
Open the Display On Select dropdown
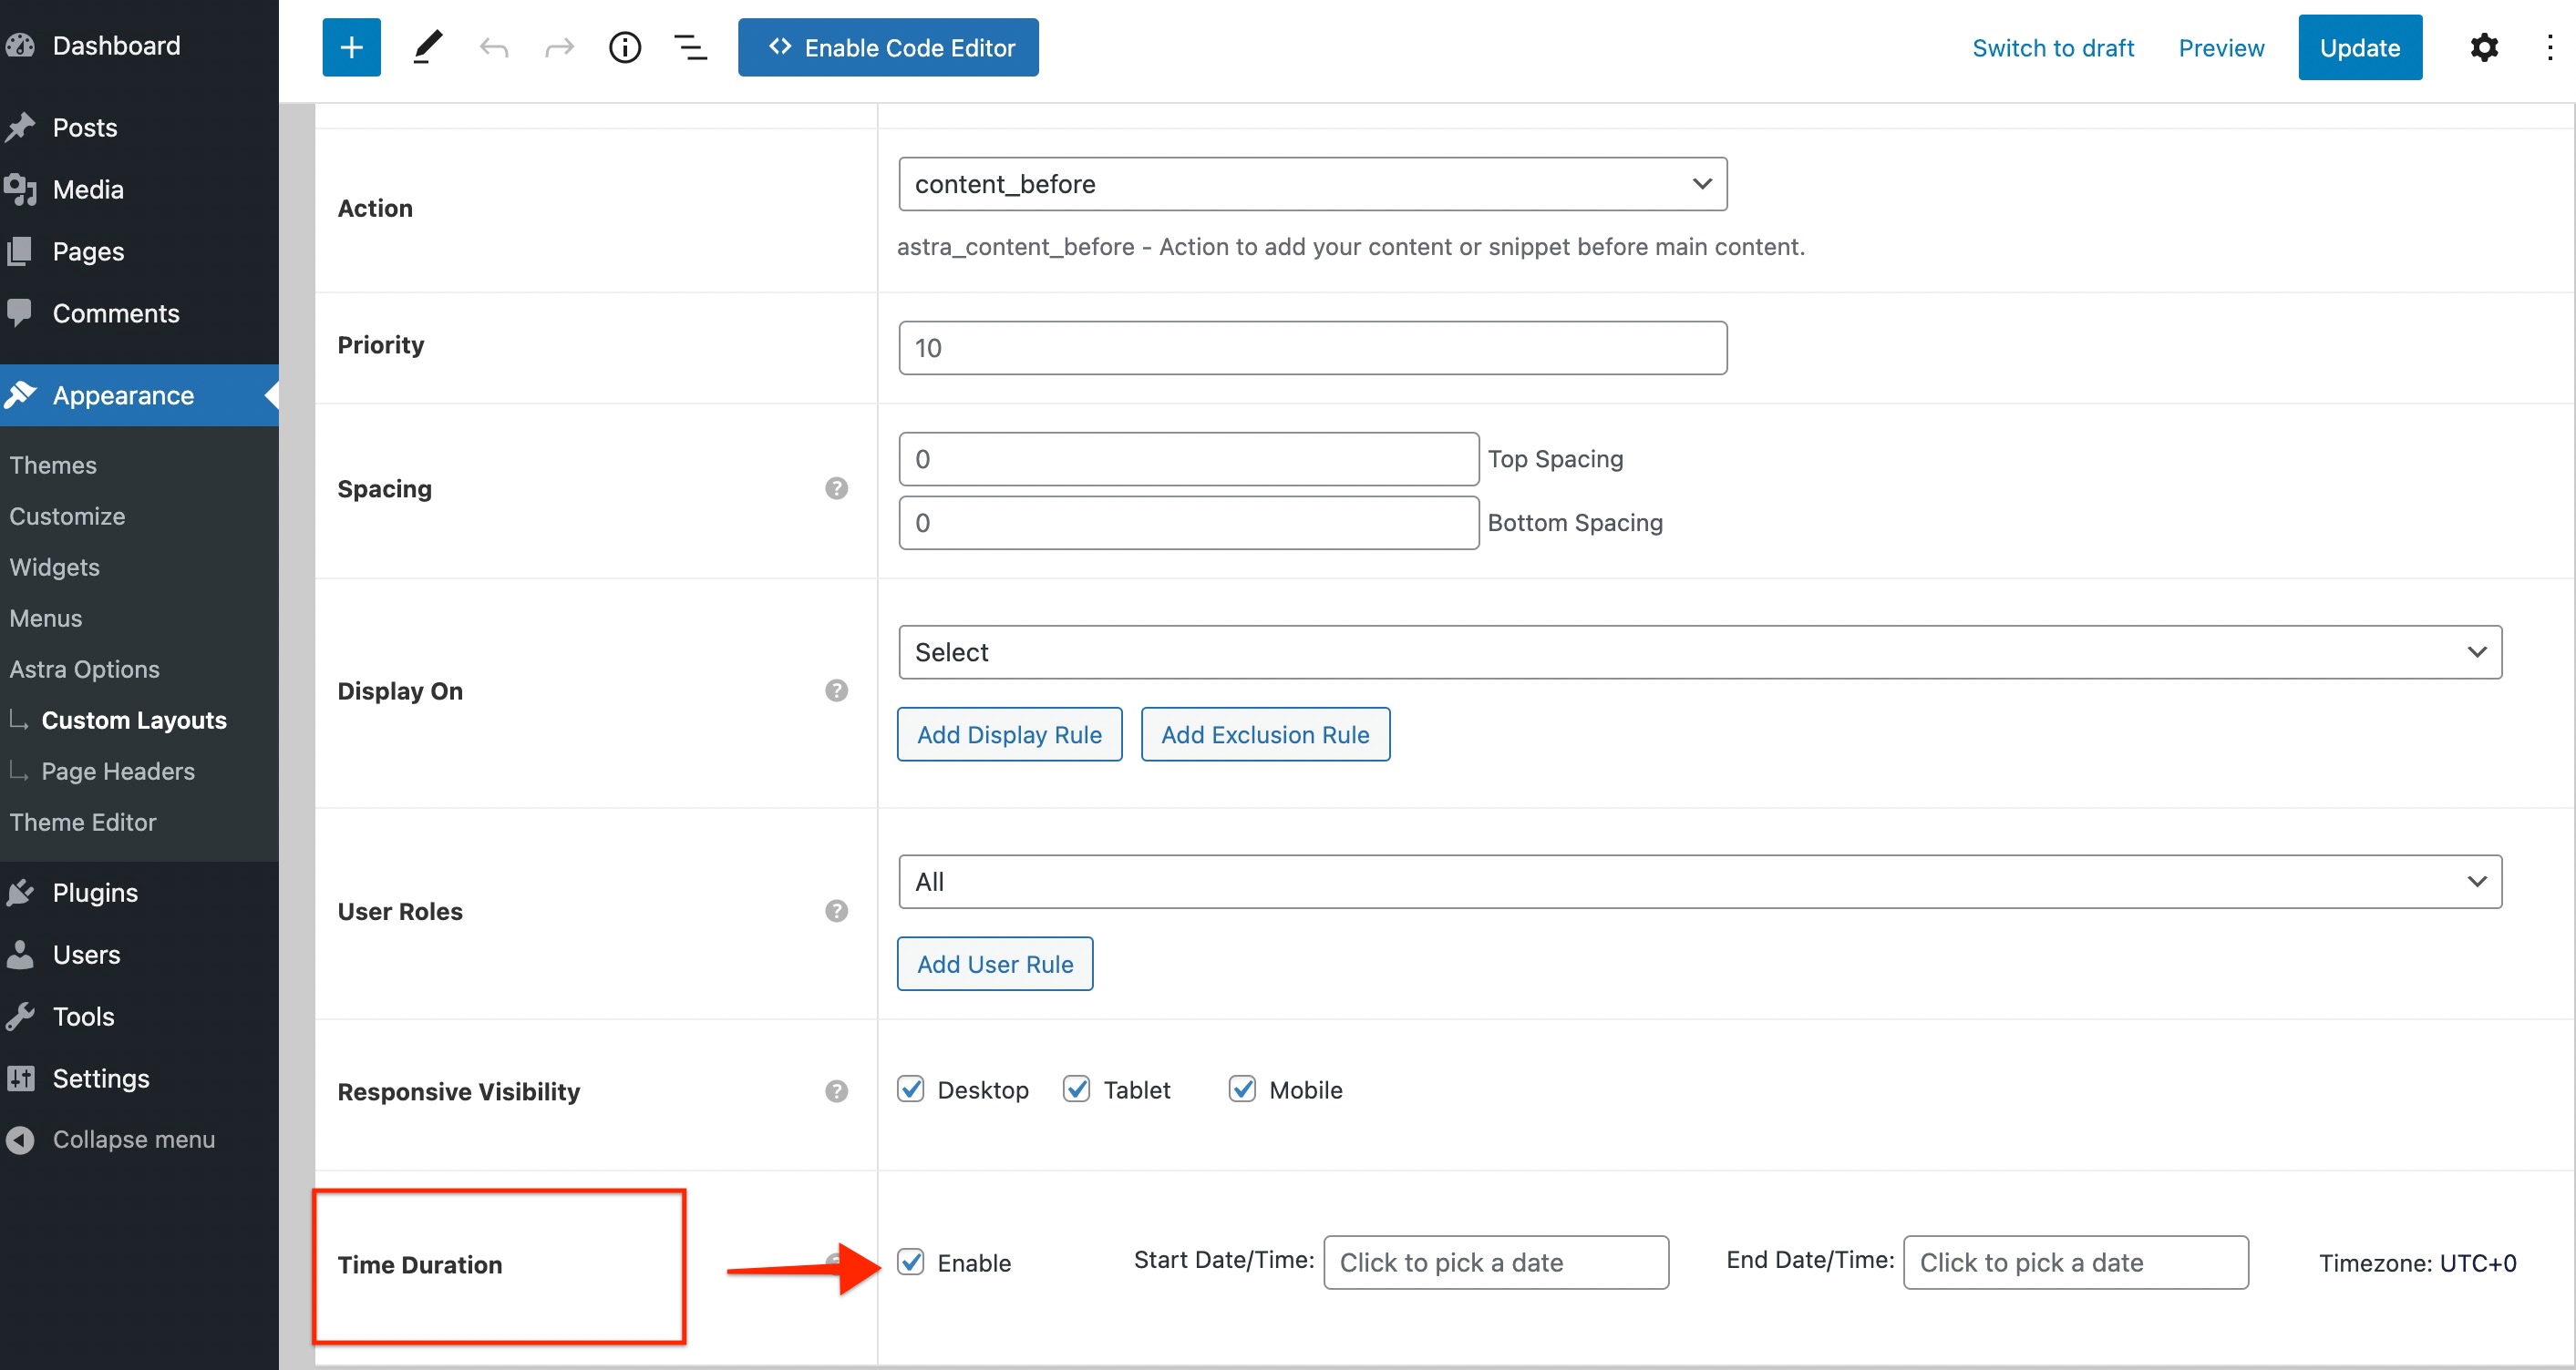(1700, 652)
